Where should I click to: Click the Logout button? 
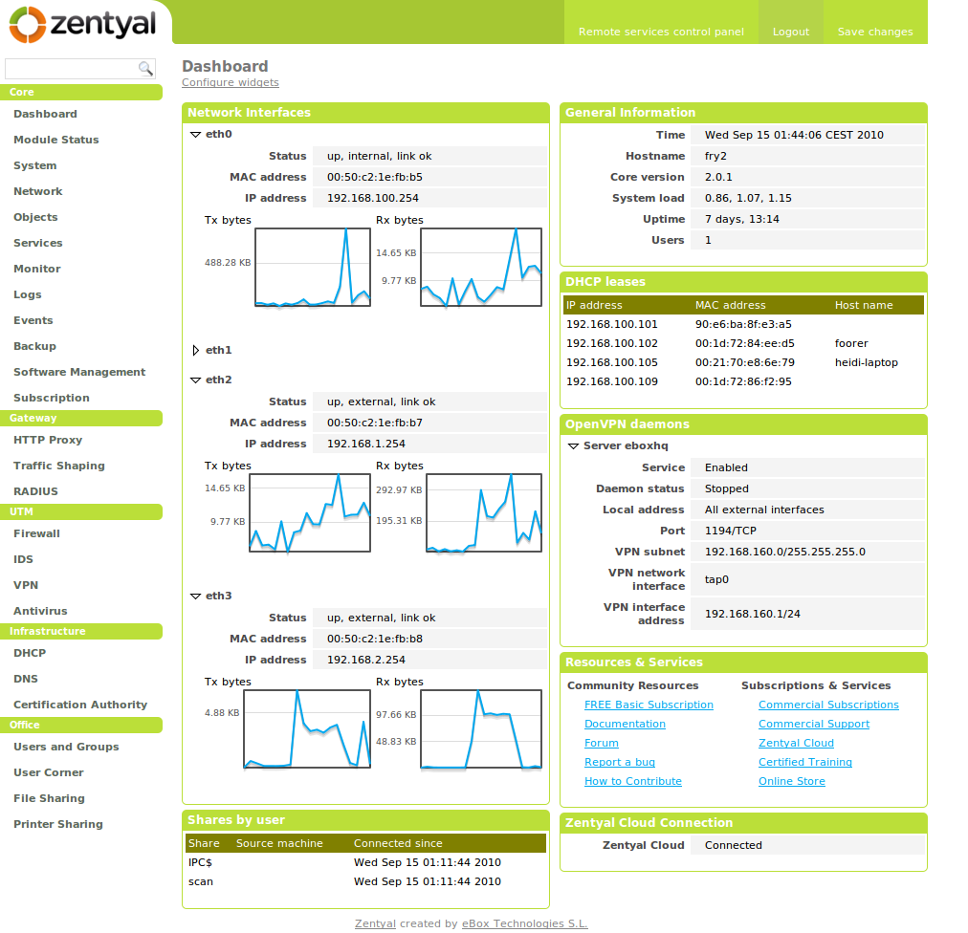[791, 32]
